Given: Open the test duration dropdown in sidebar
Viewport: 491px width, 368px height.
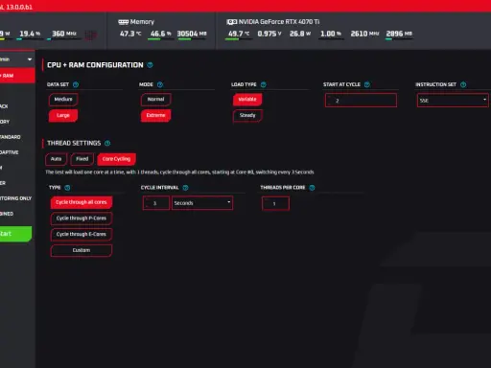Looking at the screenshot, I should [16, 59].
